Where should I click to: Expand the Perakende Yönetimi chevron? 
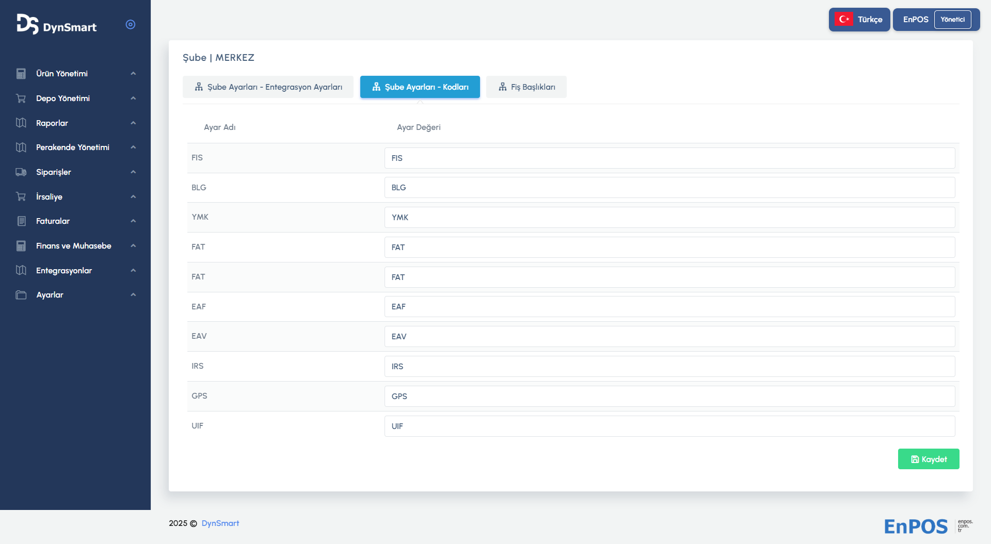pos(133,147)
